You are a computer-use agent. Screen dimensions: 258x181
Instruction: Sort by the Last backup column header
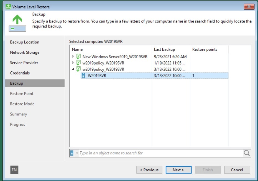[165, 49]
